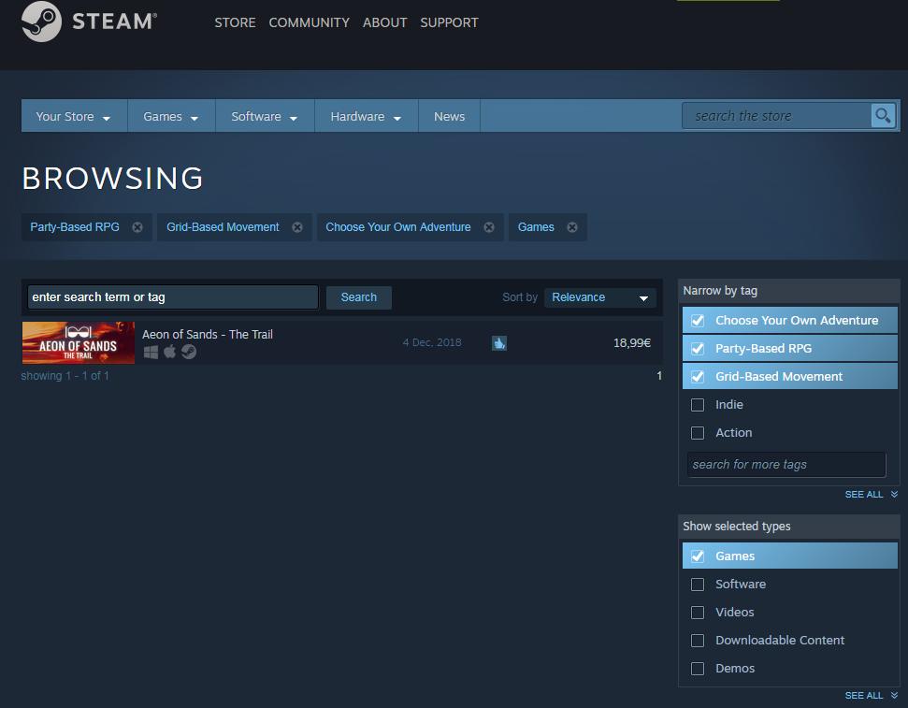Check the Indie tag checkbox
Viewport: 908px width, 708px height.
(x=698, y=404)
